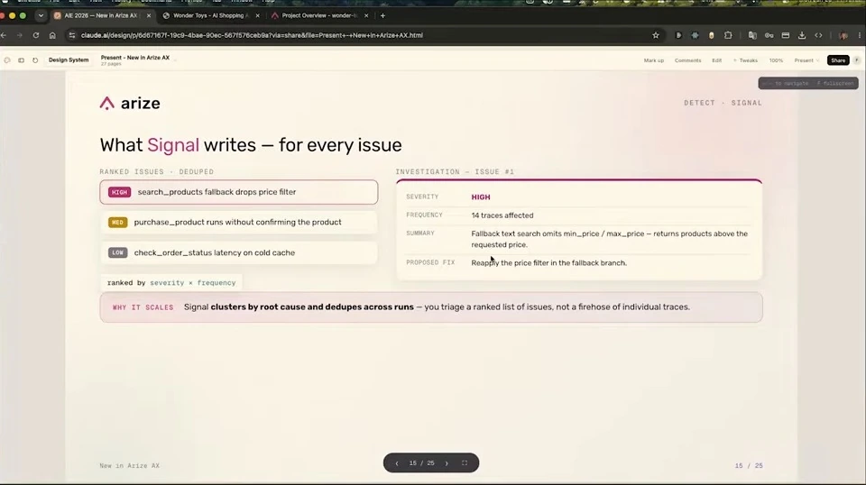The height and width of the screenshot is (485, 866).
Task: Click the arize logo on the slide
Action: pyautogui.click(x=130, y=103)
